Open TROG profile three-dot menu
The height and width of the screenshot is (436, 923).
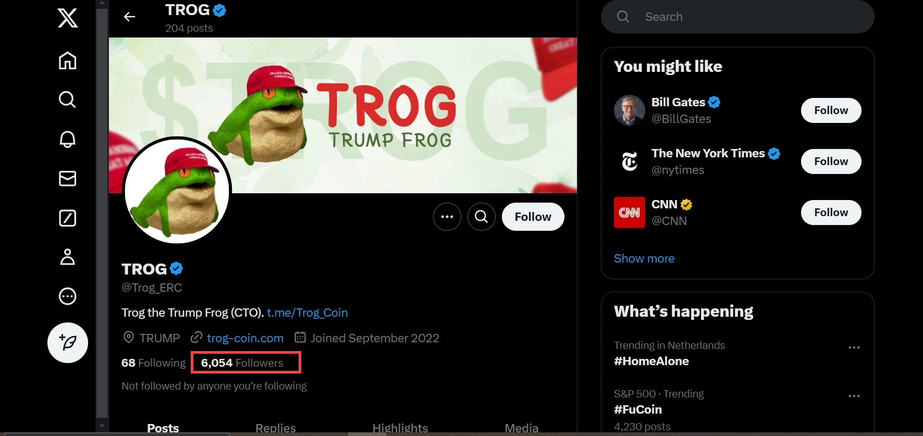(x=447, y=217)
